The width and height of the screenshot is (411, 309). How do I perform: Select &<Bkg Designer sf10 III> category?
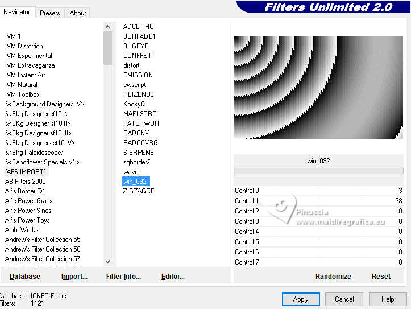tap(38, 133)
